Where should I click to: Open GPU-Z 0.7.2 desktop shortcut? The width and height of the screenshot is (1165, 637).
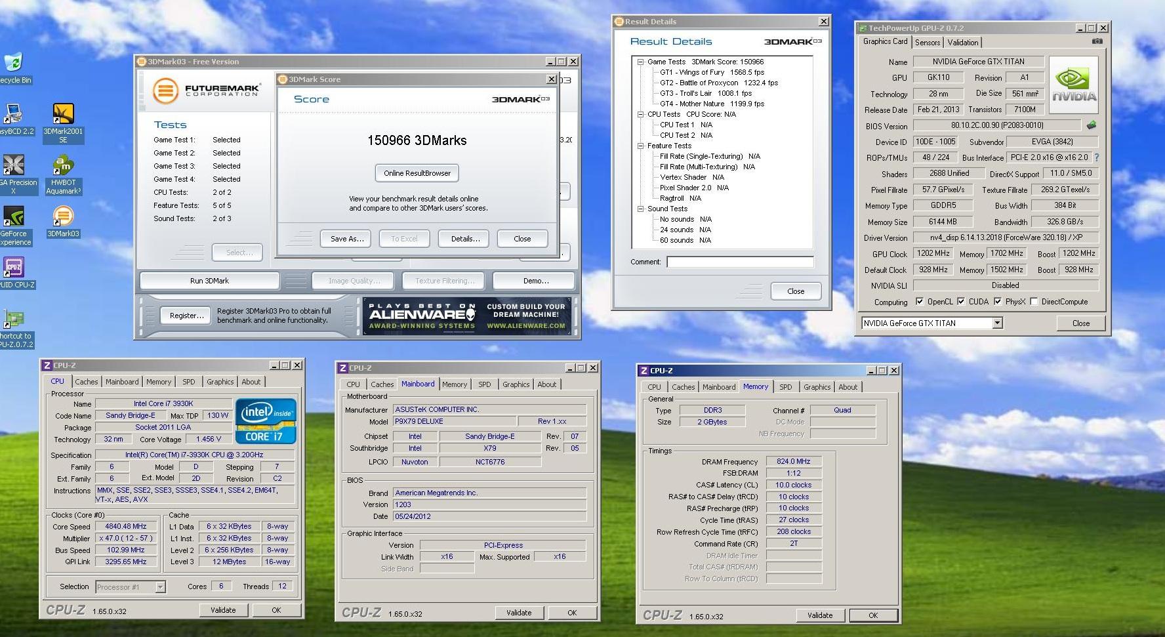(x=13, y=319)
